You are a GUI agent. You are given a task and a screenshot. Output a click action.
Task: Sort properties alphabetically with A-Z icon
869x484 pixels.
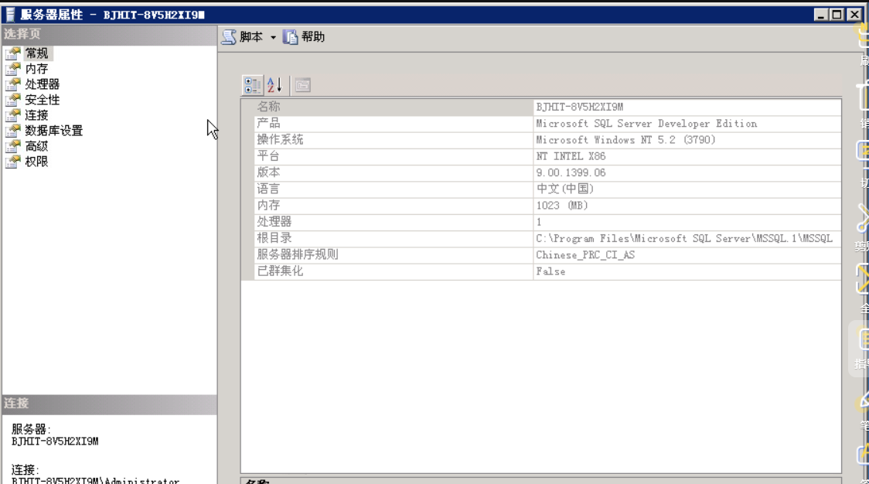[275, 85]
